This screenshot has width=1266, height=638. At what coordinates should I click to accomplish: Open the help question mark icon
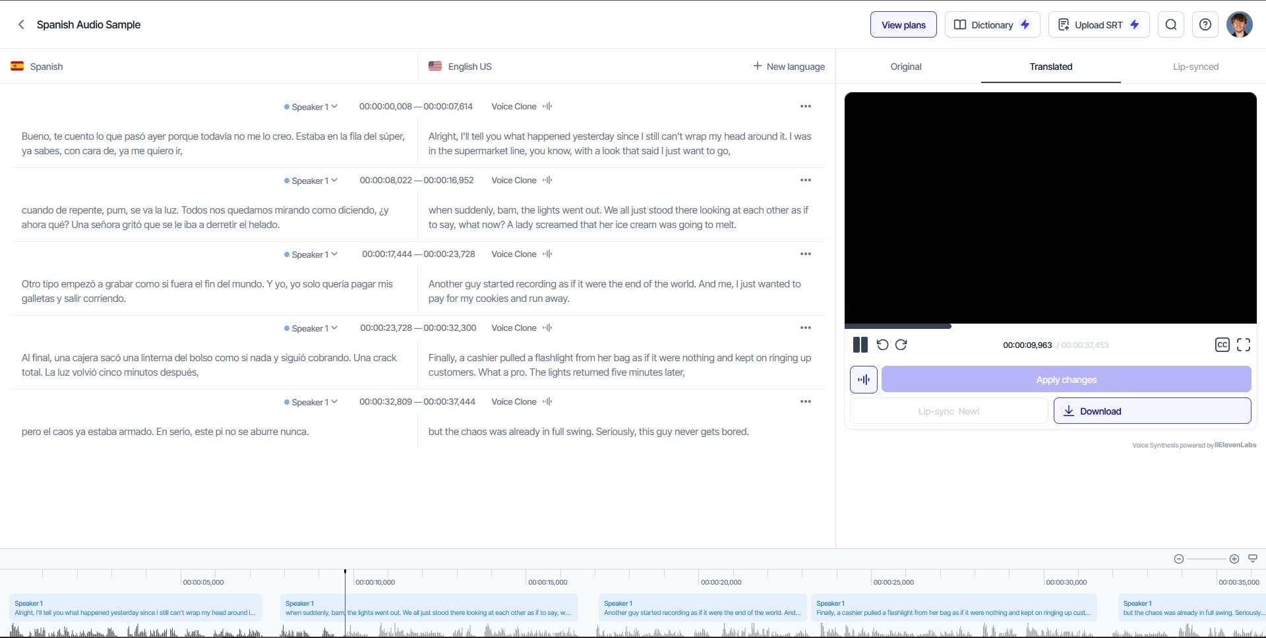pos(1205,24)
